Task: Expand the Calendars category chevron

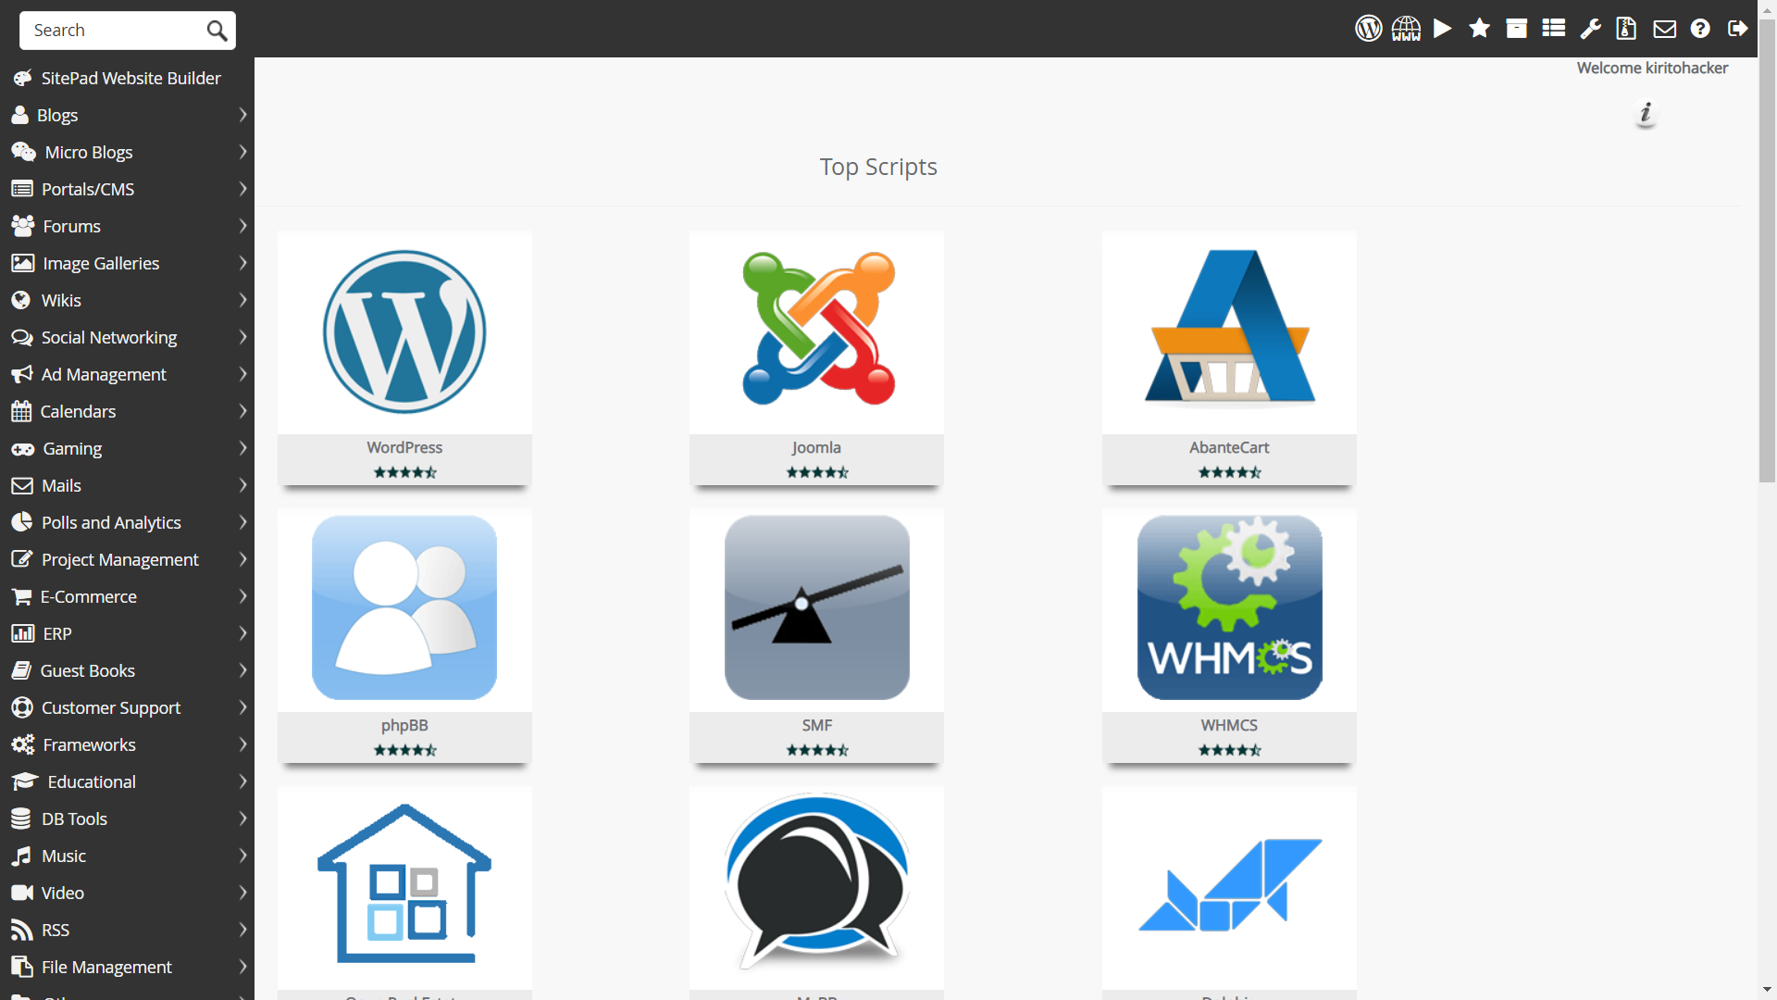Action: tap(242, 411)
